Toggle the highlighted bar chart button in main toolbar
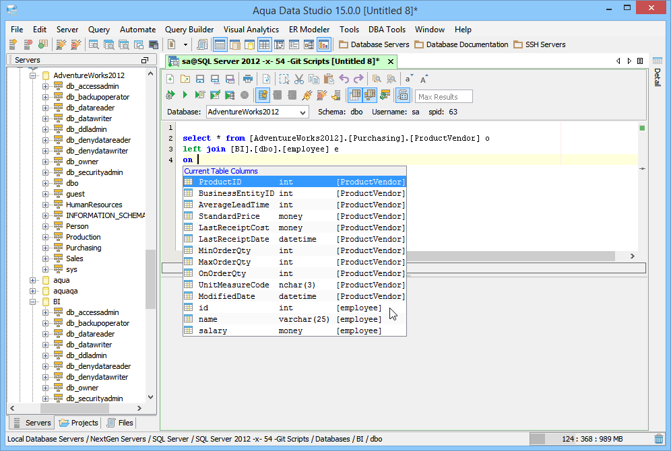 (x=323, y=44)
